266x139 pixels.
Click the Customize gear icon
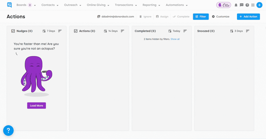213,17
